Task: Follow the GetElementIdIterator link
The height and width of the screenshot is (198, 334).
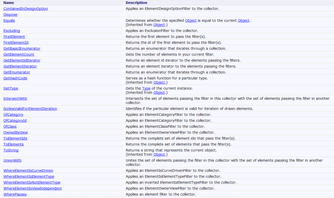Action: 22,60
